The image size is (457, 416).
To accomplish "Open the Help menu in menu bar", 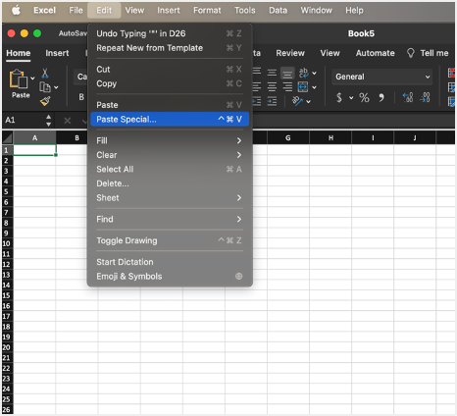I will [354, 11].
